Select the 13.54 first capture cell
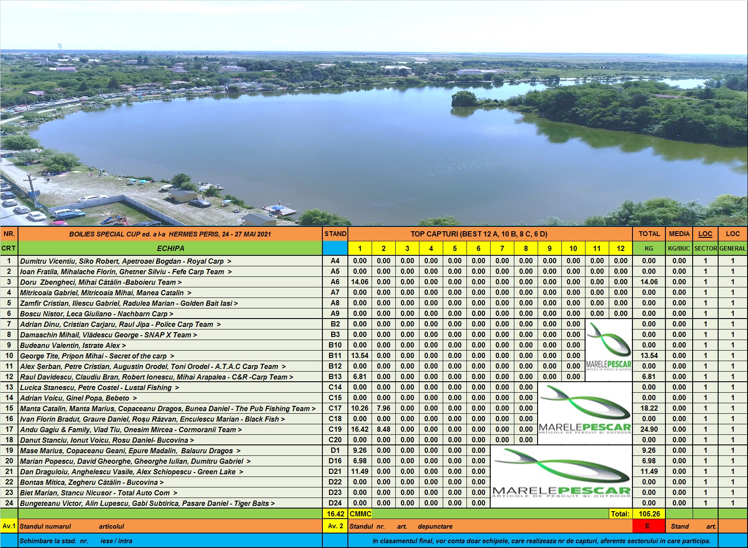This screenshot has height=548, width=748. click(x=360, y=356)
